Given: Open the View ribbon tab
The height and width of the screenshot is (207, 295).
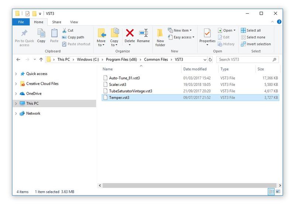Looking at the screenshot, I should point(74,22).
